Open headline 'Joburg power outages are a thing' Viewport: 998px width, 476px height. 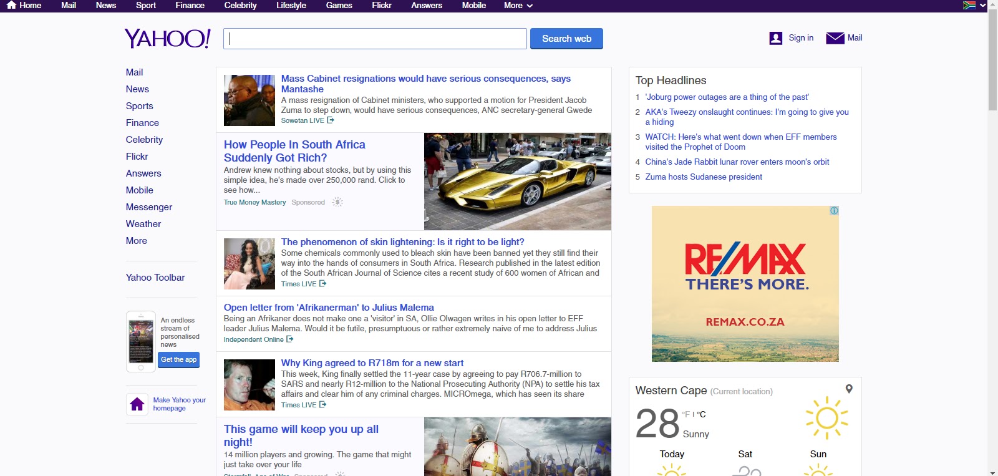coord(727,97)
